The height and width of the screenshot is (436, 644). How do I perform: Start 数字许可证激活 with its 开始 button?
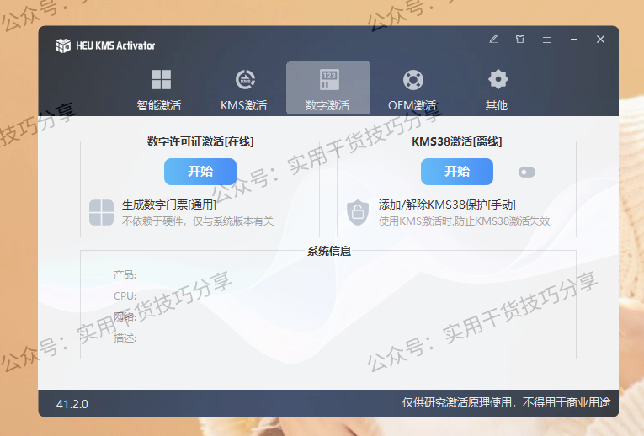pos(200,172)
